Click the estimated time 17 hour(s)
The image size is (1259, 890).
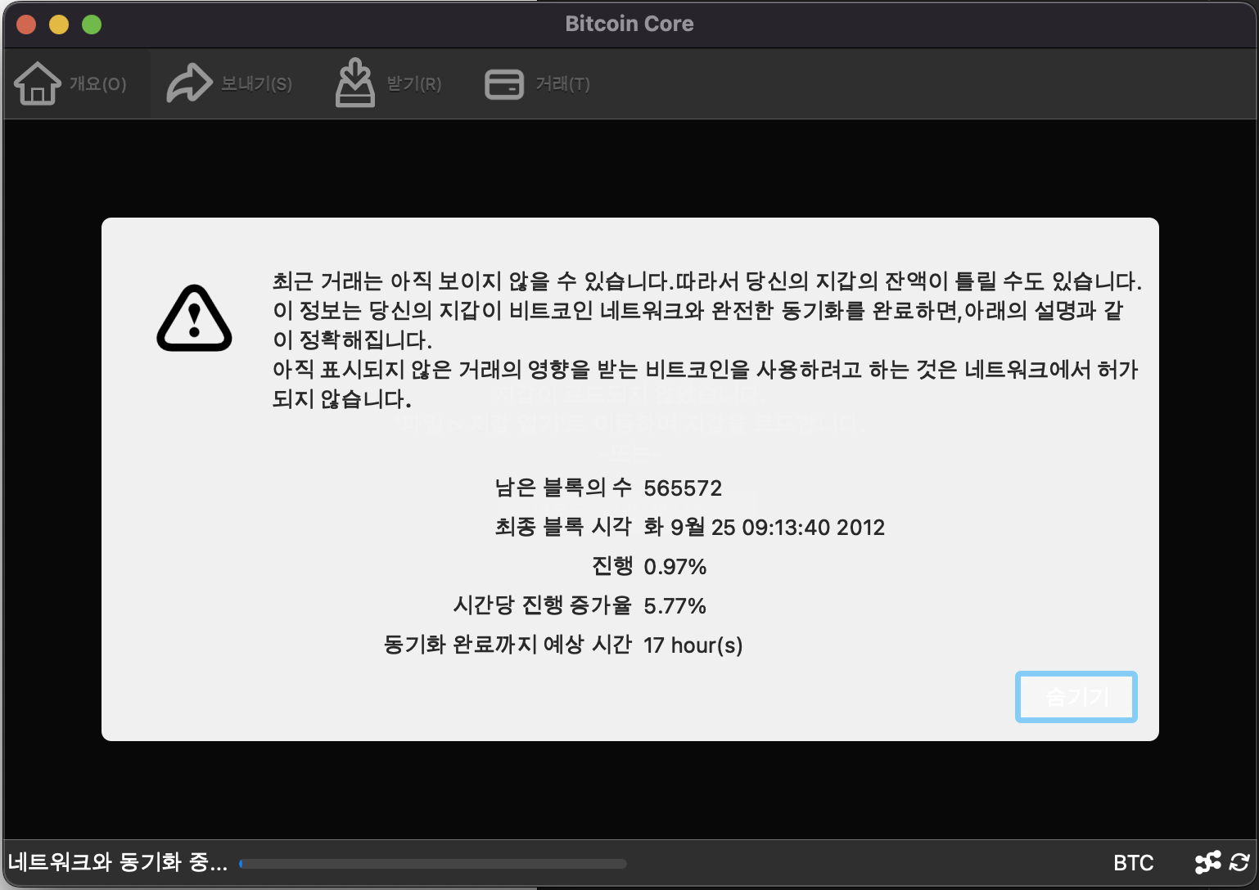coord(693,645)
